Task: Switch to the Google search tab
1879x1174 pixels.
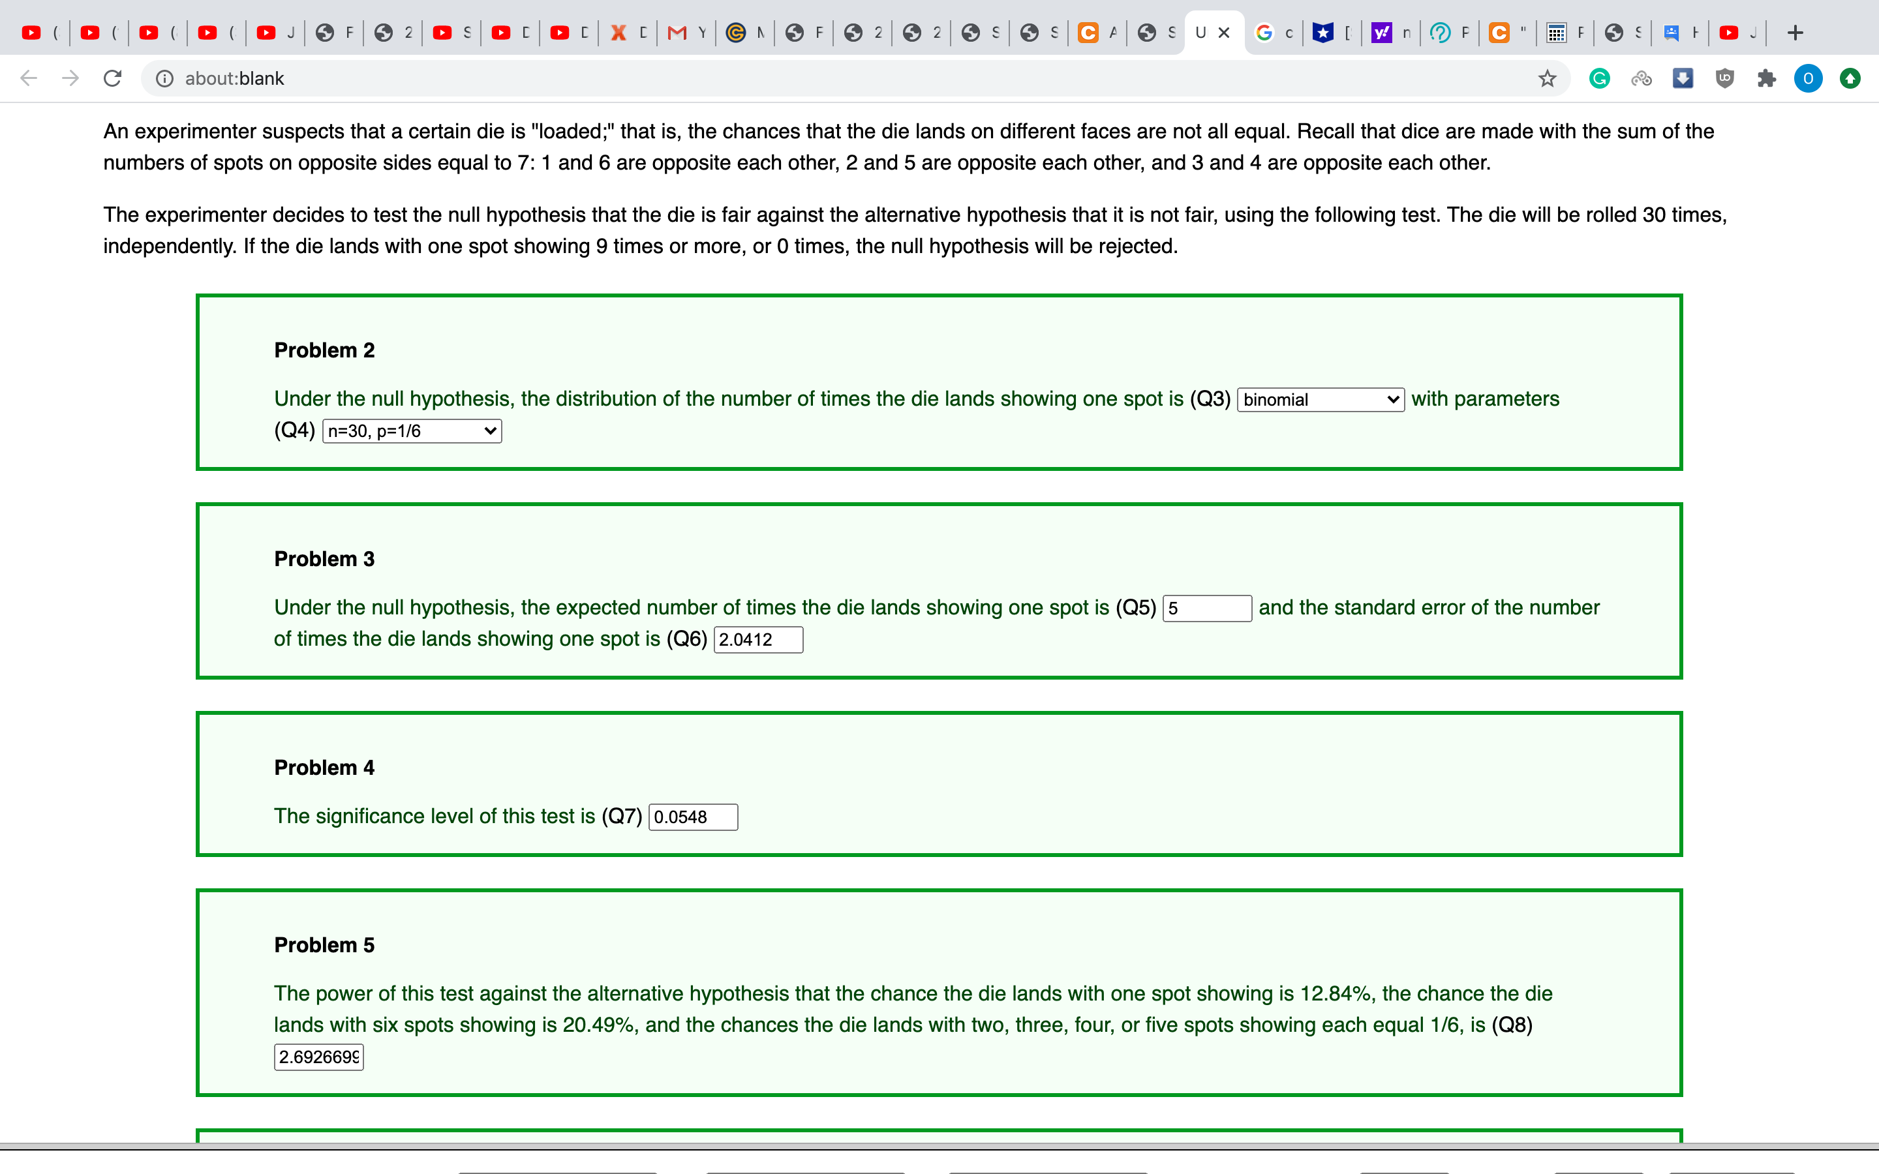Action: point(1272,33)
